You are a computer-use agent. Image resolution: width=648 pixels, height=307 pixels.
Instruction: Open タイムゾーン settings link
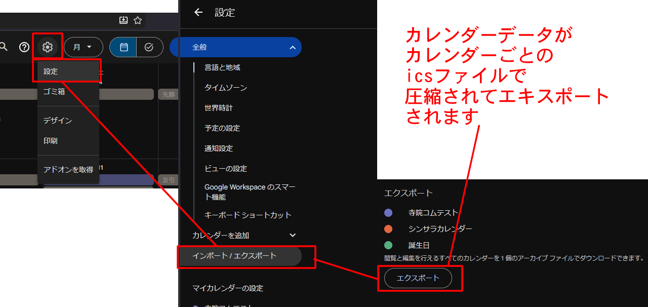click(x=226, y=88)
